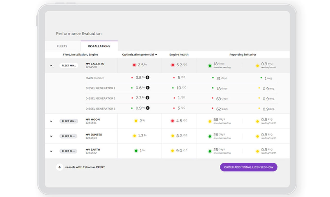Expand the MV Earth row

pos(51,151)
